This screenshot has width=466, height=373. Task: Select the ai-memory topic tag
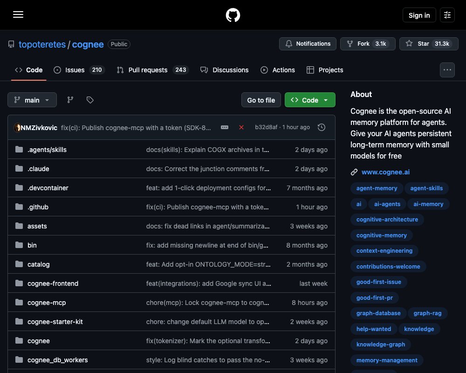pyautogui.click(x=428, y=204)
